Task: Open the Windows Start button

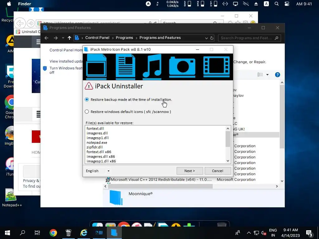Action: click(x=7, y=233)
